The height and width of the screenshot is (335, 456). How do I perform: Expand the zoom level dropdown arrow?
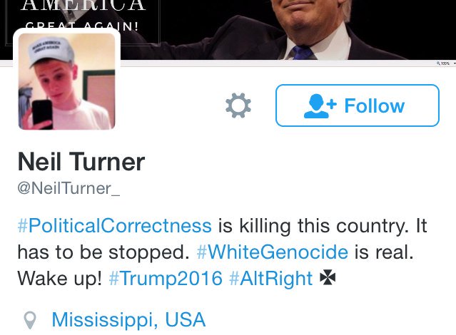pos(455,63)
